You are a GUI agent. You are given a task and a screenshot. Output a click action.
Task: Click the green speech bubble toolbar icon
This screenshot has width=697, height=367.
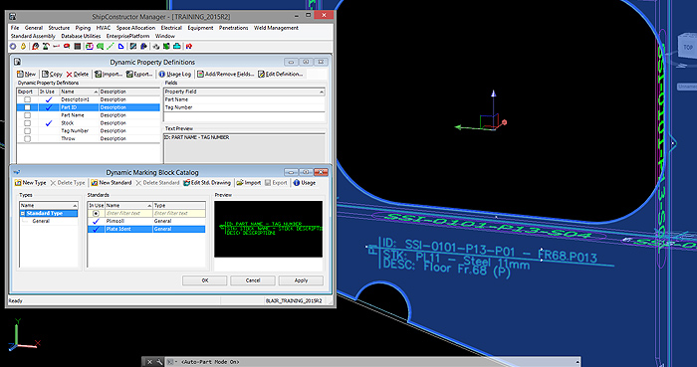[x=100, y=46]
